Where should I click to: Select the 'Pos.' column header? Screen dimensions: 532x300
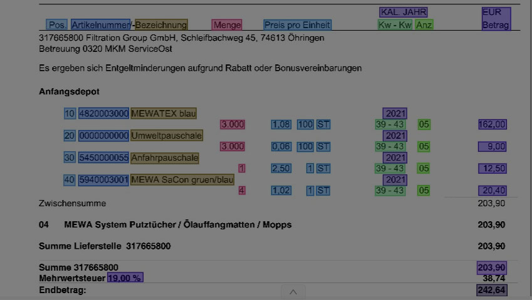[x=56, y=25]
